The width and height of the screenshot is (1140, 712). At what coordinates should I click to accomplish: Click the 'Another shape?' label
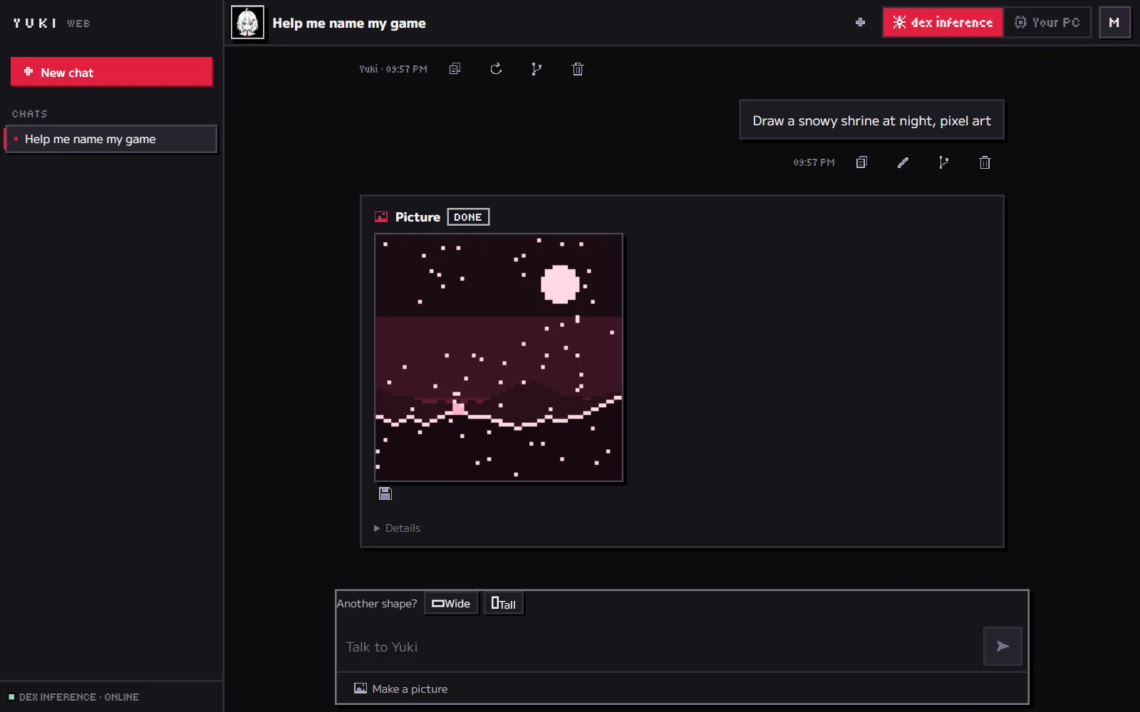click(x=377, y=604)
